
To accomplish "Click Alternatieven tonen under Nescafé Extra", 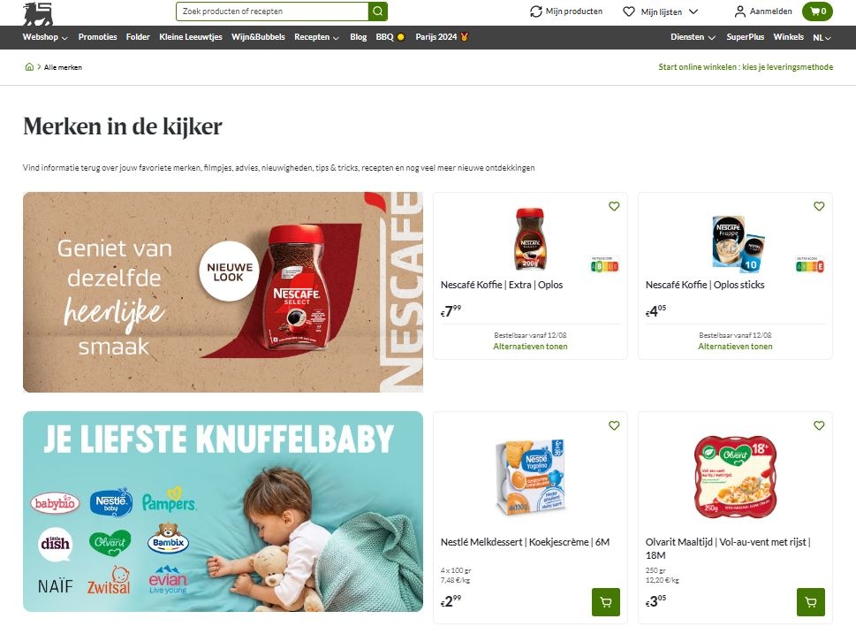I will point(530,347).
